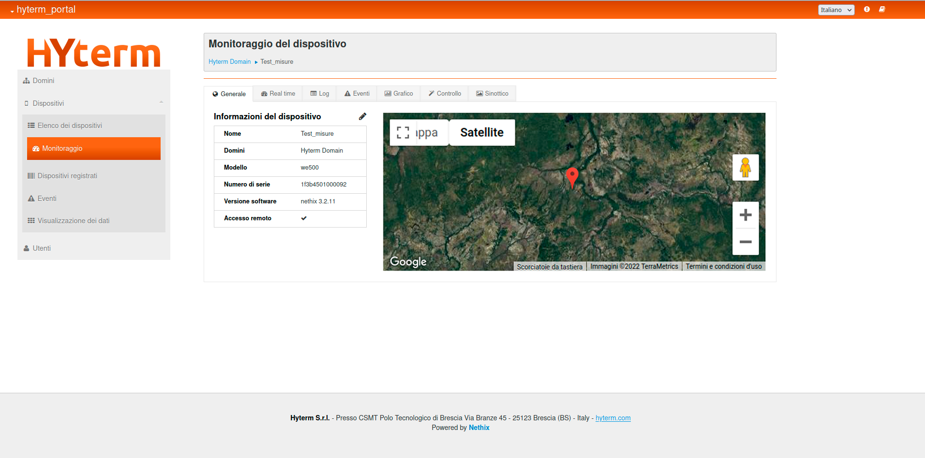Zoom in the map with plus button
This screenshot has width=925, height=458.
pos(745,215)
